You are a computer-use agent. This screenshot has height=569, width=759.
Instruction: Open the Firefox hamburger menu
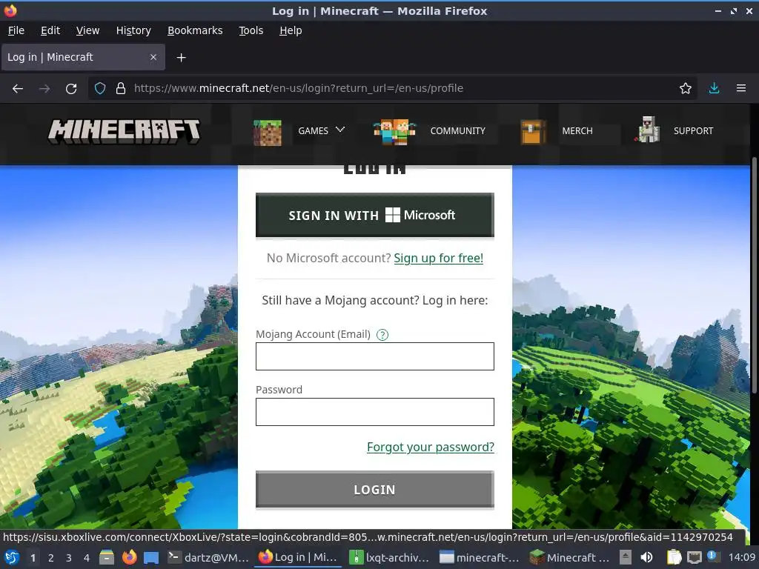point(740,88)
